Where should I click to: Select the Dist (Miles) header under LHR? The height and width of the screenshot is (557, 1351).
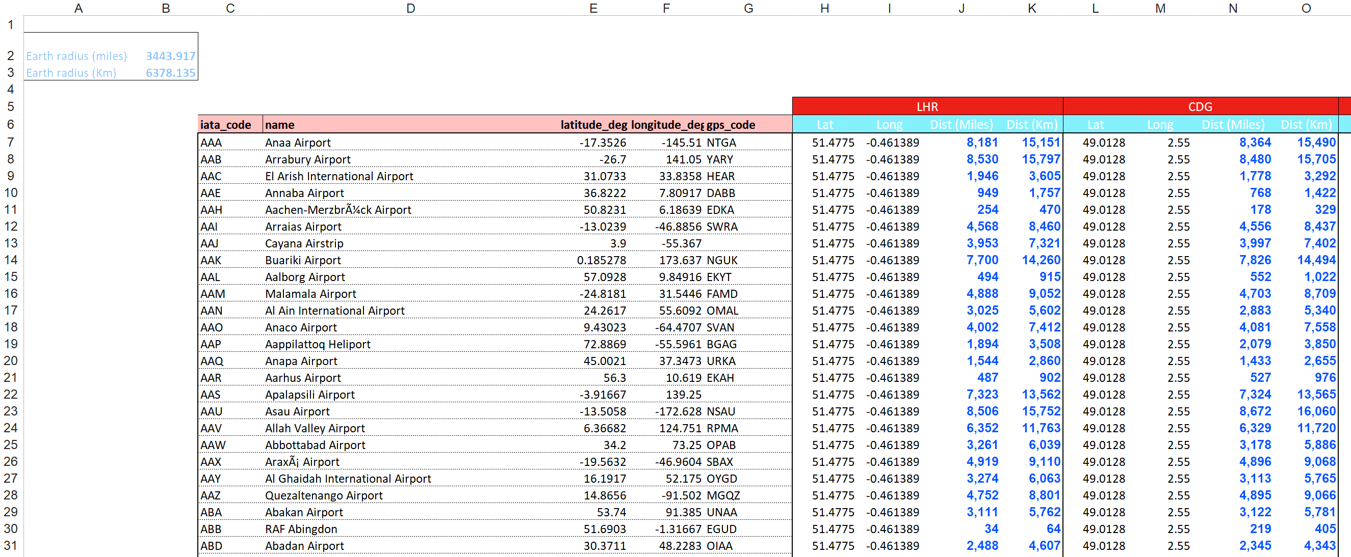961,125
